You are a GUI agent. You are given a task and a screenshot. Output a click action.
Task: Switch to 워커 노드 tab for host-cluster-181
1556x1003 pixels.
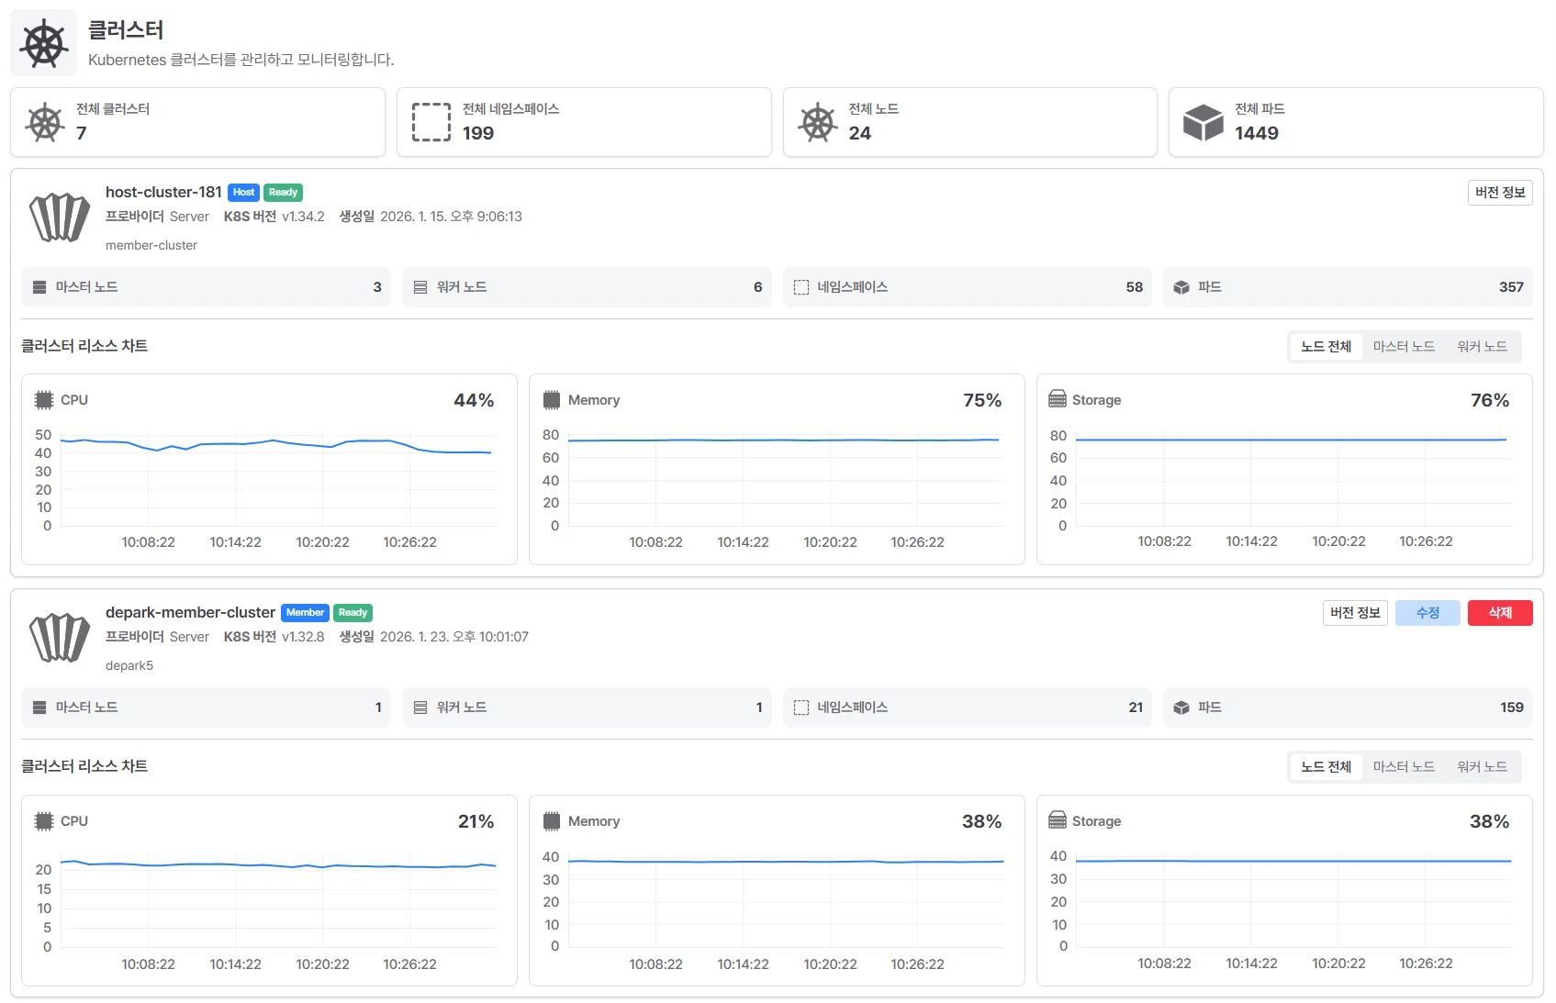point(1482,347)
